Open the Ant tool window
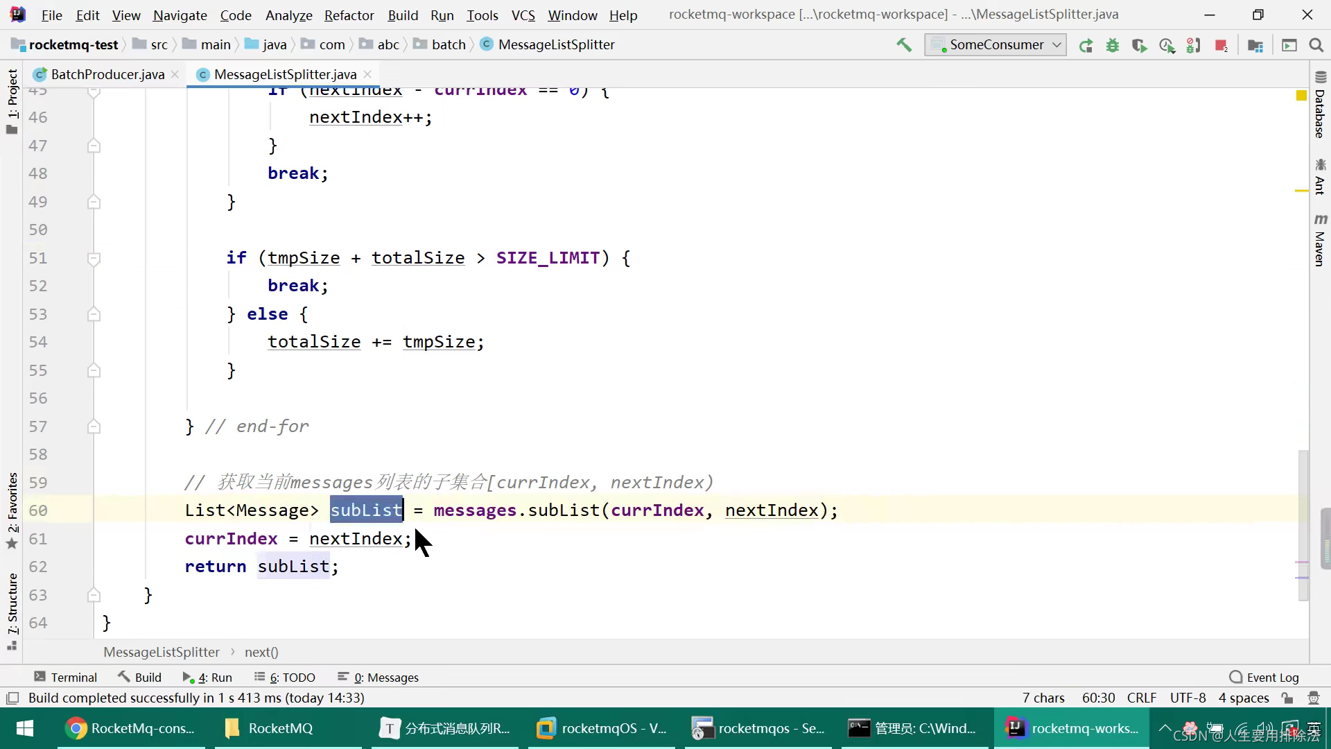 click(1320, 177)
